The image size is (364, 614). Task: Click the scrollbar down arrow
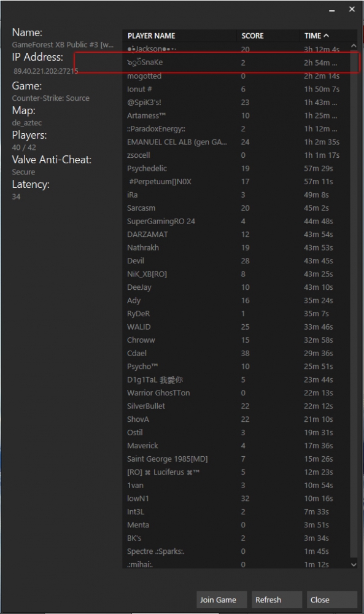pos(354,564)
